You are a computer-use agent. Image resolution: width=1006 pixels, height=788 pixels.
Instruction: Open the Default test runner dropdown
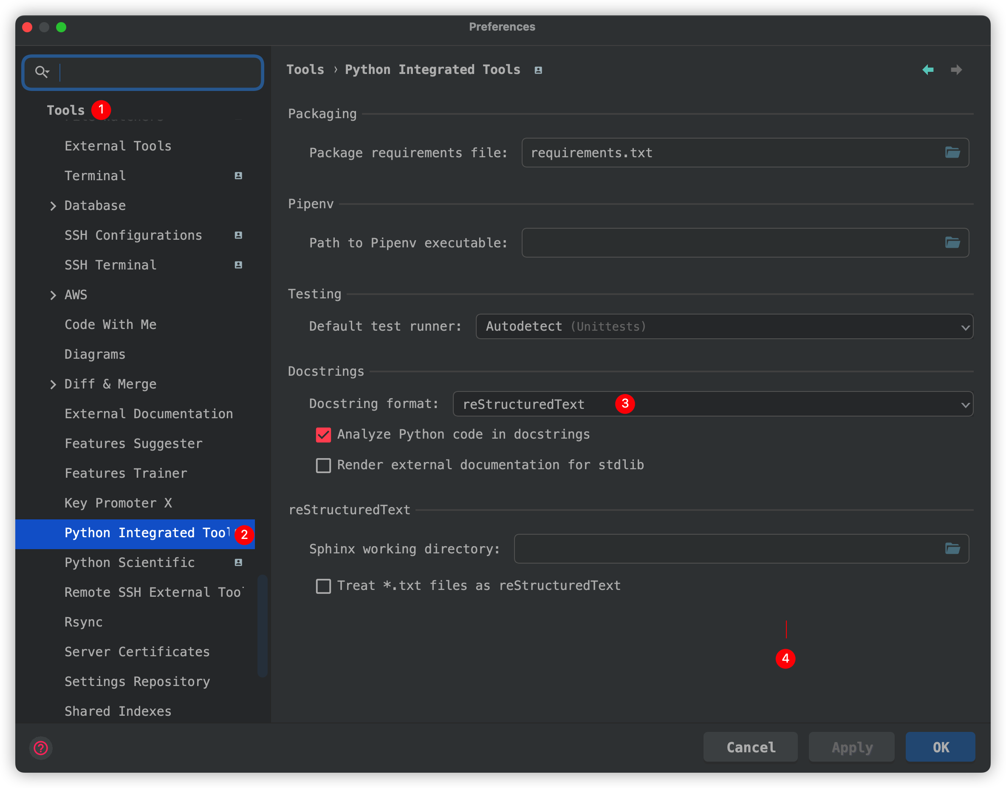(x=724, y=327)
